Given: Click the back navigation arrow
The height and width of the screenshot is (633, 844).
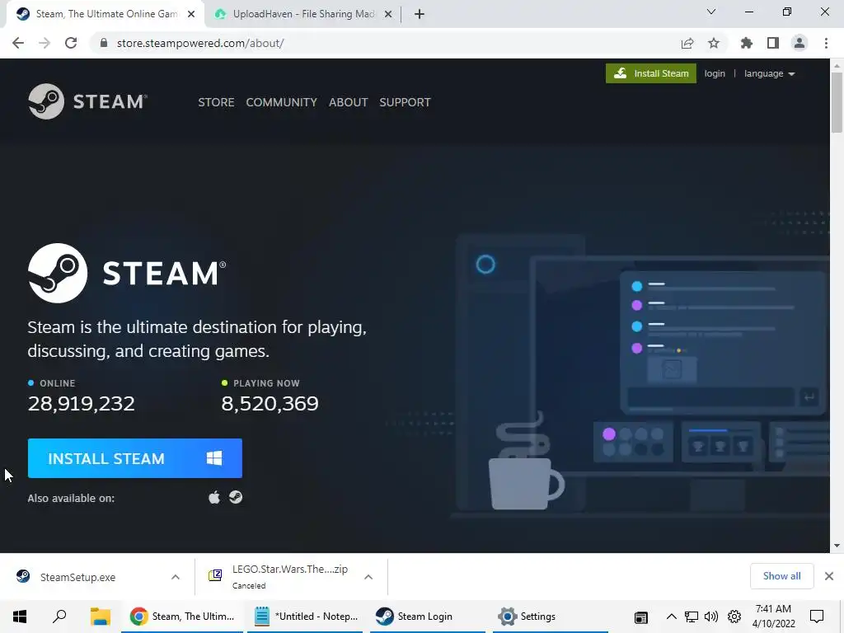Looking at the screenshot, I should (18, 43).
